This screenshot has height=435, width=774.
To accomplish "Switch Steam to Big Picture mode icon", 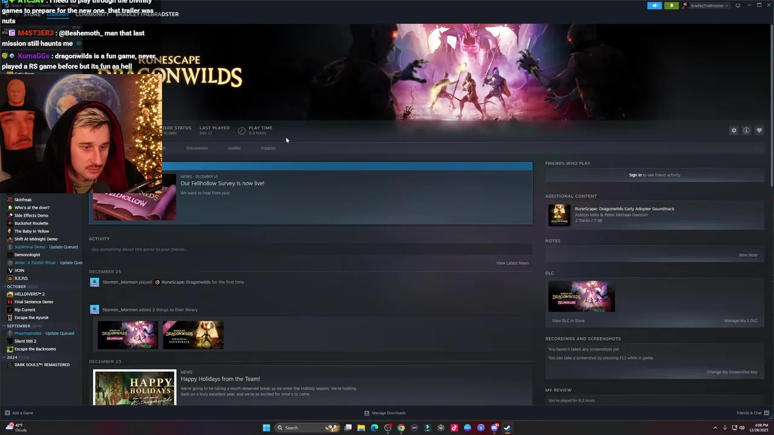I will (738, 5).
